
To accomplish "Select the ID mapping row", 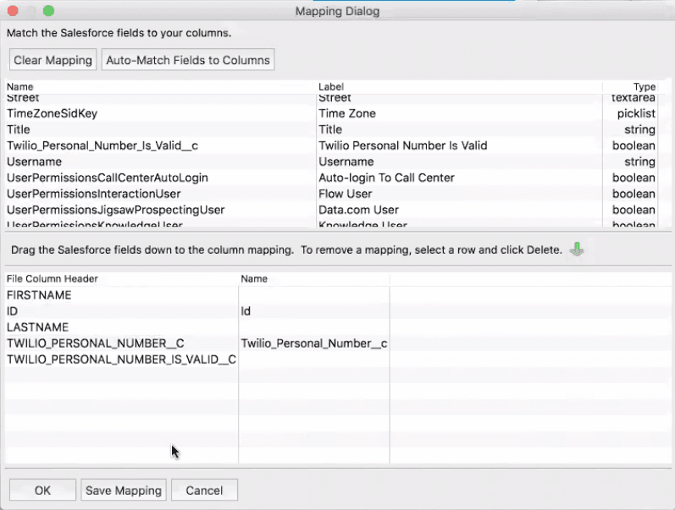I will (x=13, y=311).
